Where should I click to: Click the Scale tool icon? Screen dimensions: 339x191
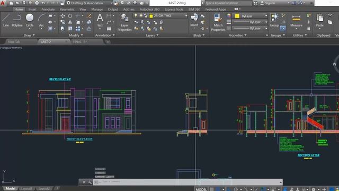[70, 28]
